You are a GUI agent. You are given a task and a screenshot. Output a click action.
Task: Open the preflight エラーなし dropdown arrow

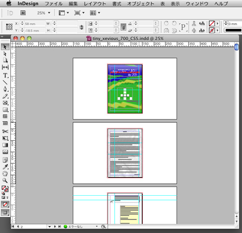tap(97, 226)
